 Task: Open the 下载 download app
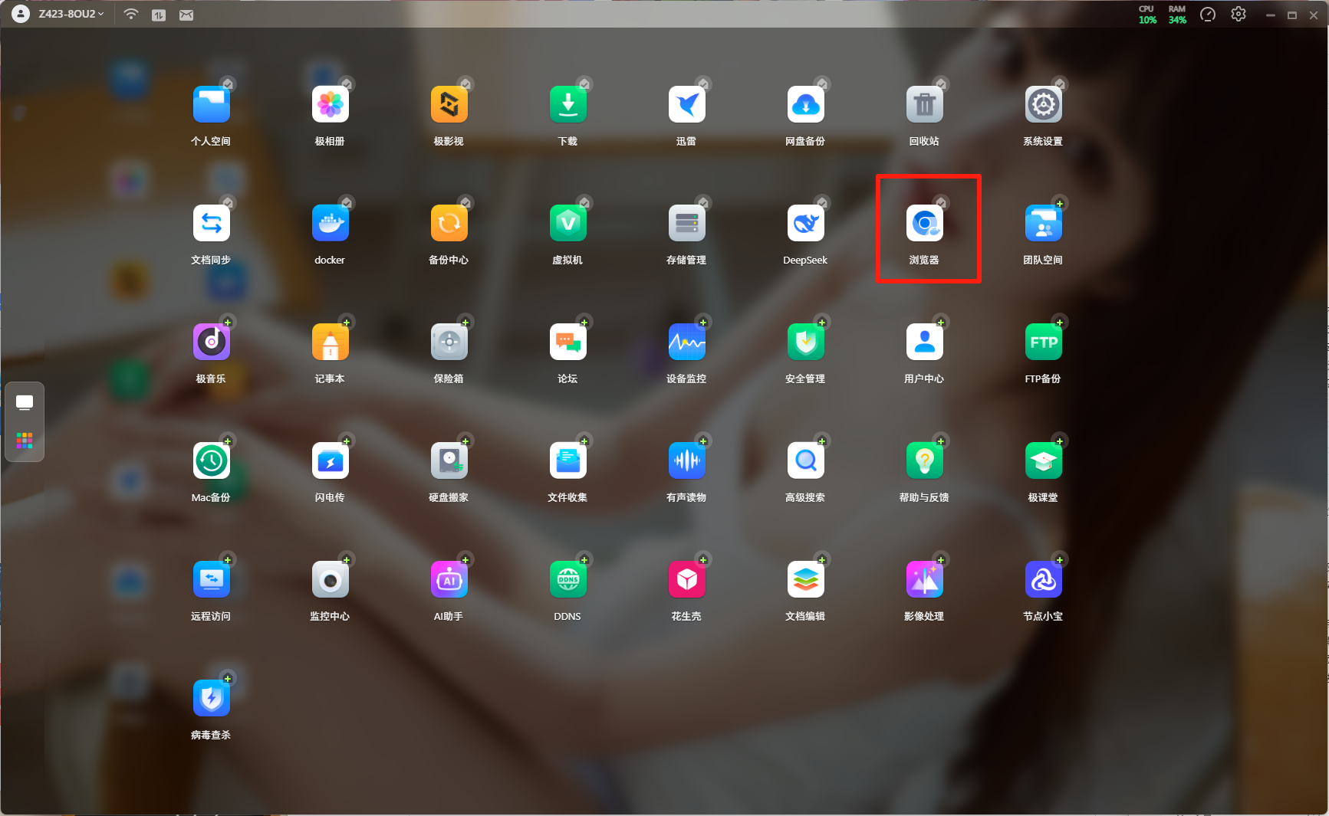tap(568, 104)
